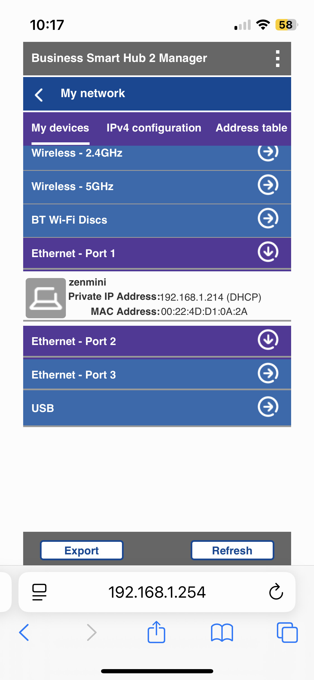Viewport: 314px width, 680px height.
Task: Tap the Safari share icon
Action: (x=156, y=632)
